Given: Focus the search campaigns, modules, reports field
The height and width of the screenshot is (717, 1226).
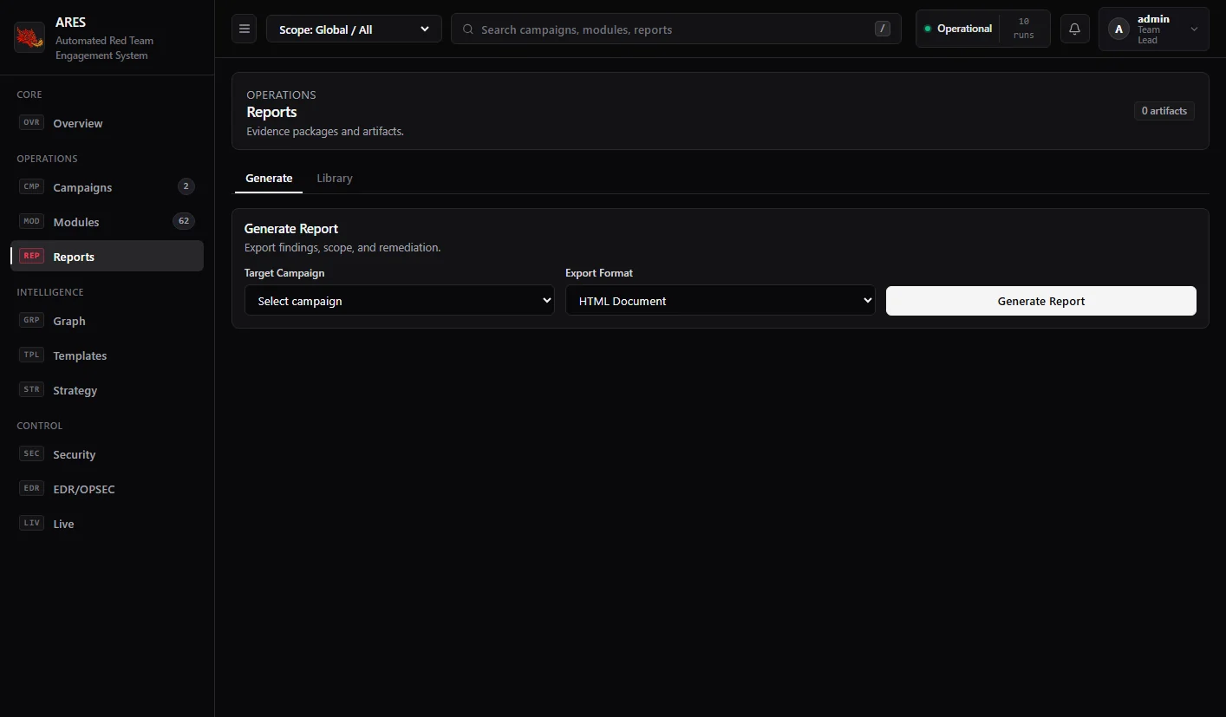Looking at the screenshot, I should pos(676,29).
